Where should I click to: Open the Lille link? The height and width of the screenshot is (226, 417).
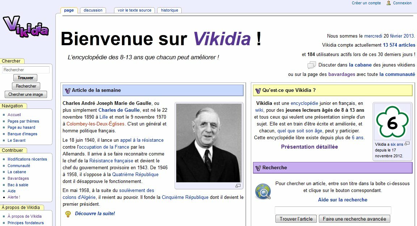pos(104,117)
